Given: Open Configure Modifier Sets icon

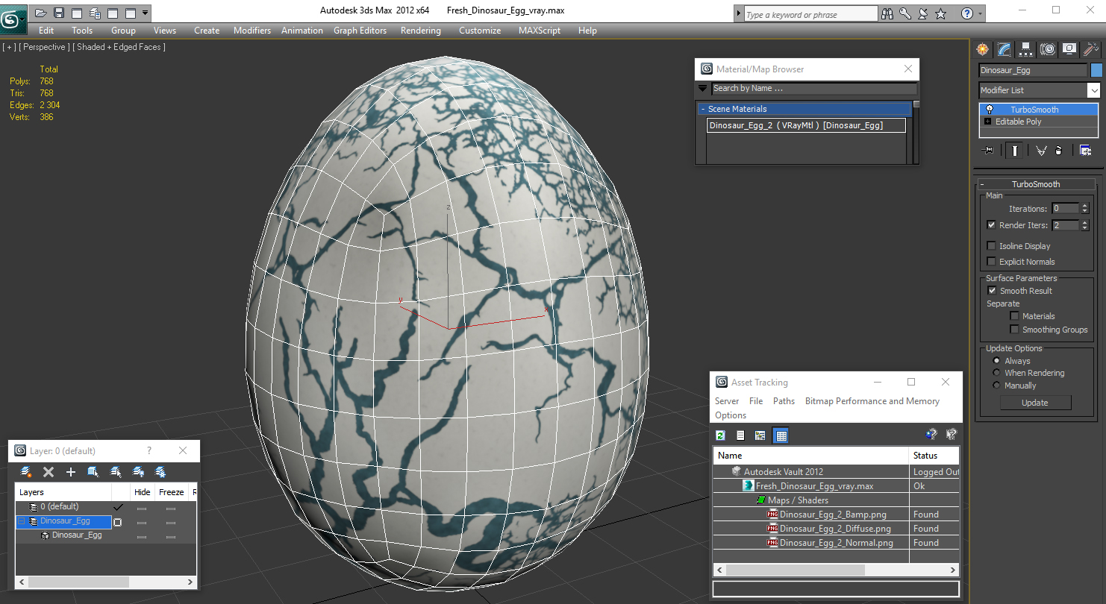Looking at the screenshot, I should point(1086,150).
